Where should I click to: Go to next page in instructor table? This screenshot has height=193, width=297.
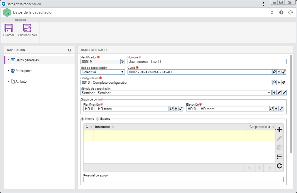270,168
